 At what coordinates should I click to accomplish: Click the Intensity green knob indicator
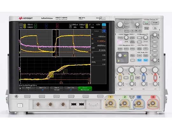(x=118, y=61)
